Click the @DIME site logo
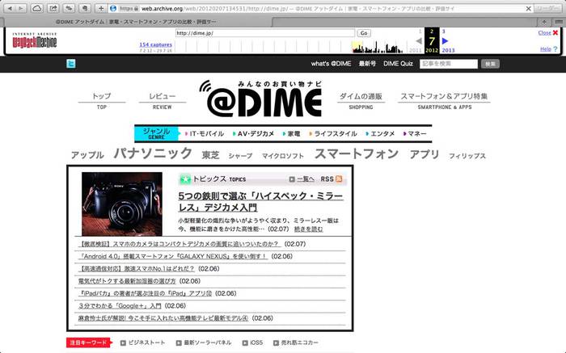The height and width of the screenshot is (353, 566). click(261, 99)
